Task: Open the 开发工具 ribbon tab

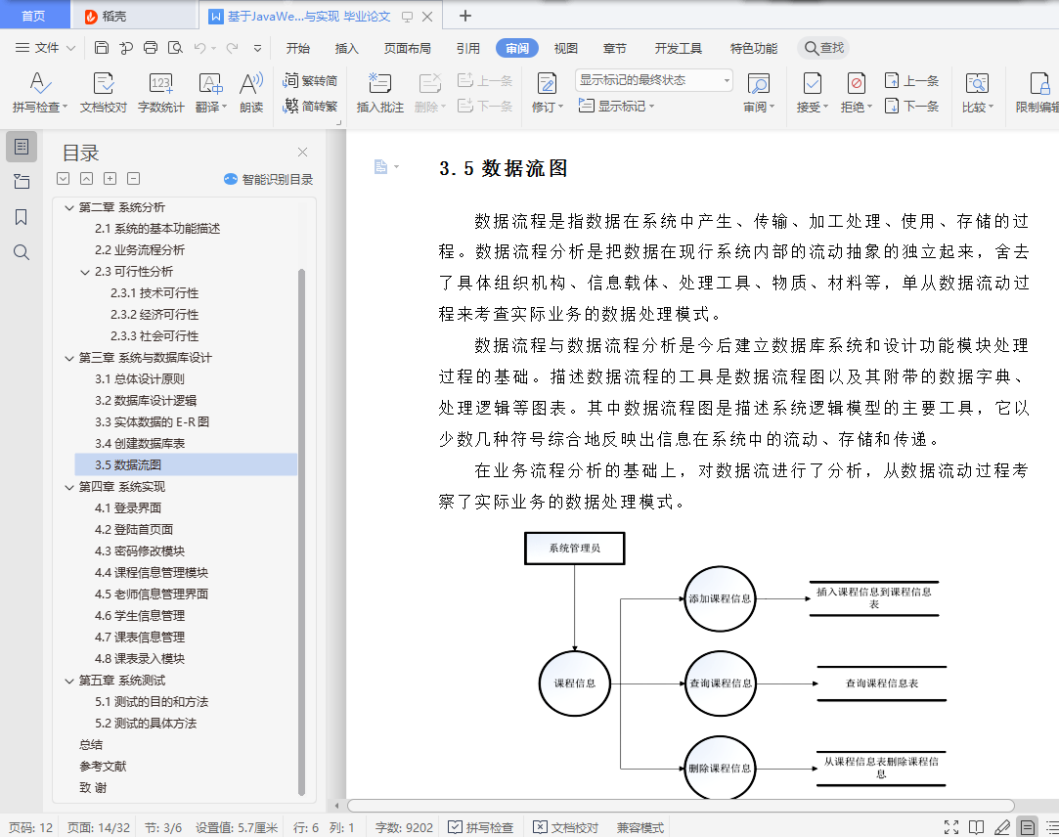Action: [x=678, y=48]
